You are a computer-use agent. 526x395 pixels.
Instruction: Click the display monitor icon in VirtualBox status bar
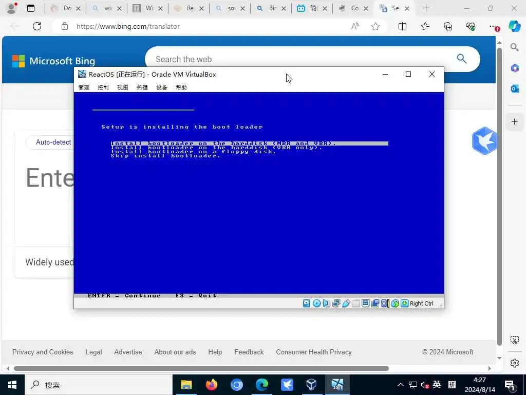365,303
